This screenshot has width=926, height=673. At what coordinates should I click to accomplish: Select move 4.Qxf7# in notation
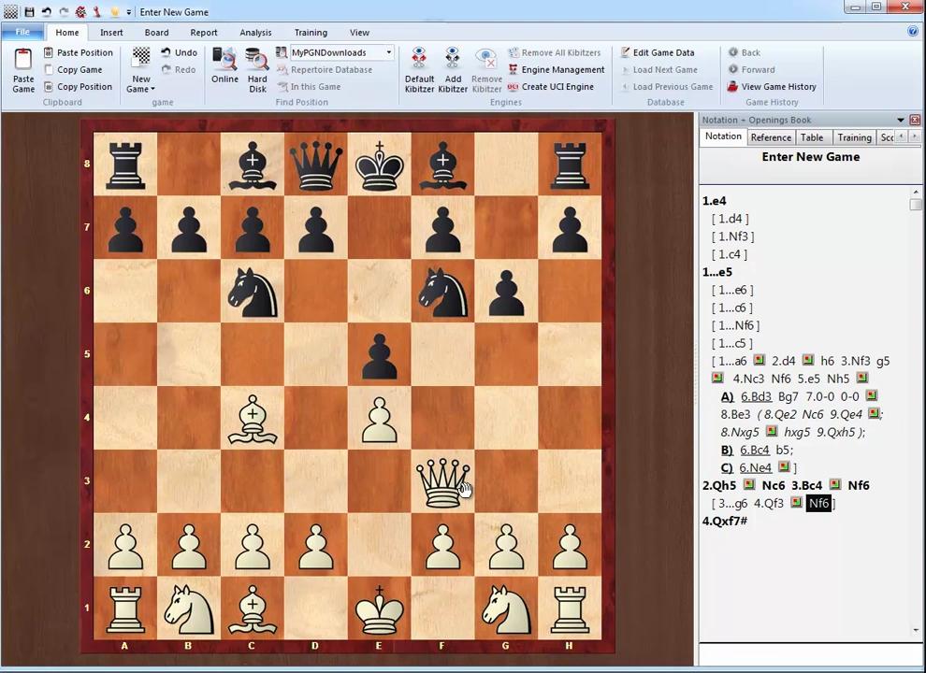[725, 521]
